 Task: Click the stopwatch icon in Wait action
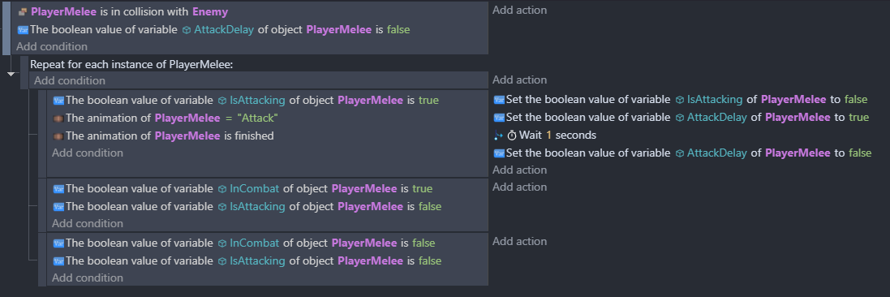tap(511, 136)
